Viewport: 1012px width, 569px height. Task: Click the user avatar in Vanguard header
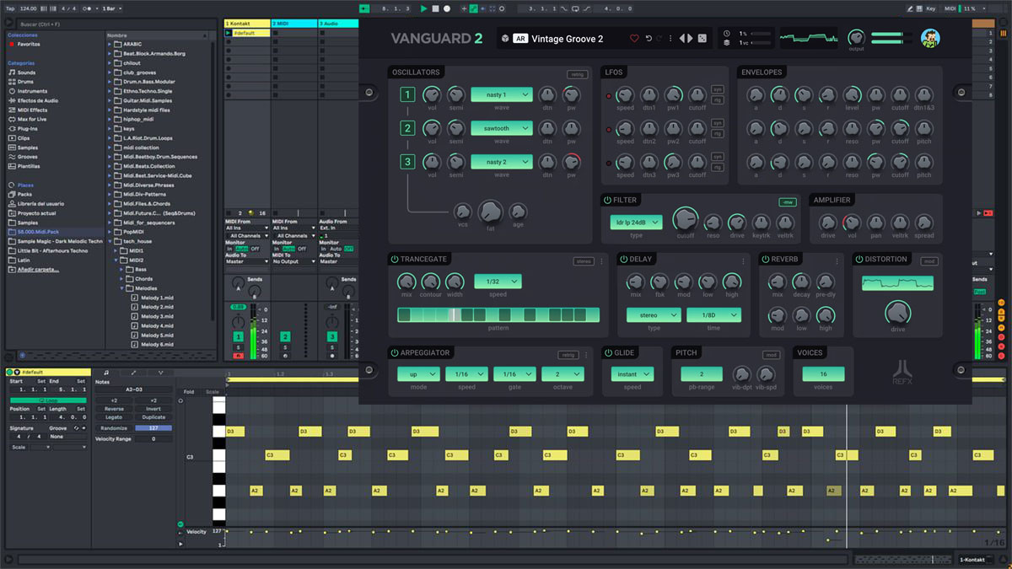point(931,39)
